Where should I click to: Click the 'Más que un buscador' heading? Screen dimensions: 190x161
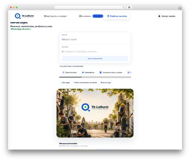coord(68,143)
